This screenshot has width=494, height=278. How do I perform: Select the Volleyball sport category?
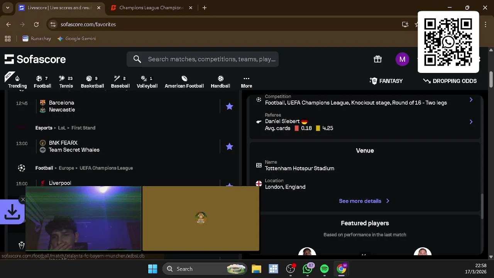click(147, 82)
